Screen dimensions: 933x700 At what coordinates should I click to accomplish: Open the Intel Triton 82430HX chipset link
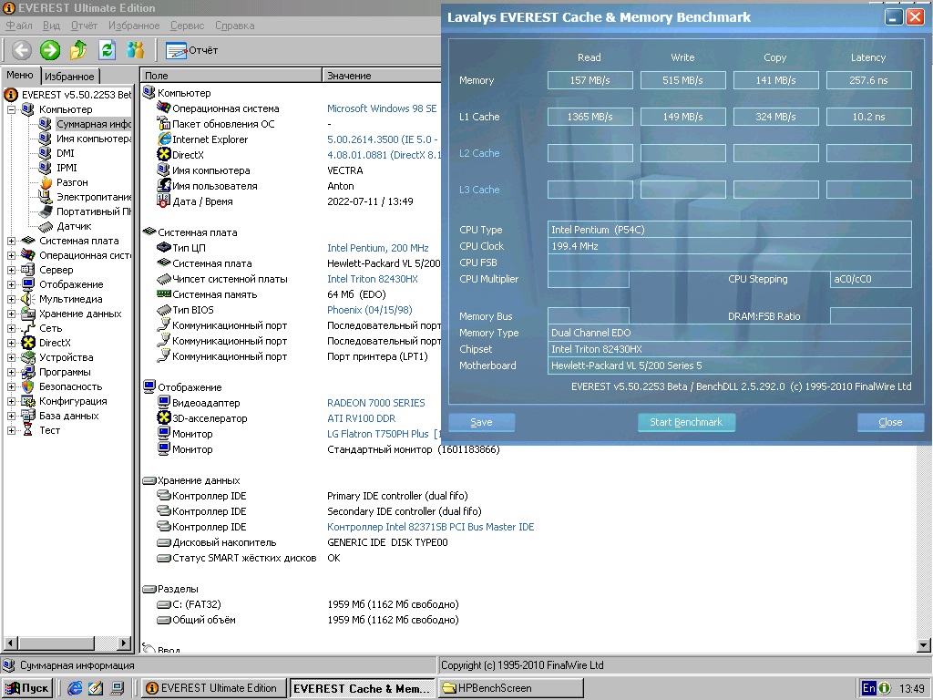(x=372, y=279)
